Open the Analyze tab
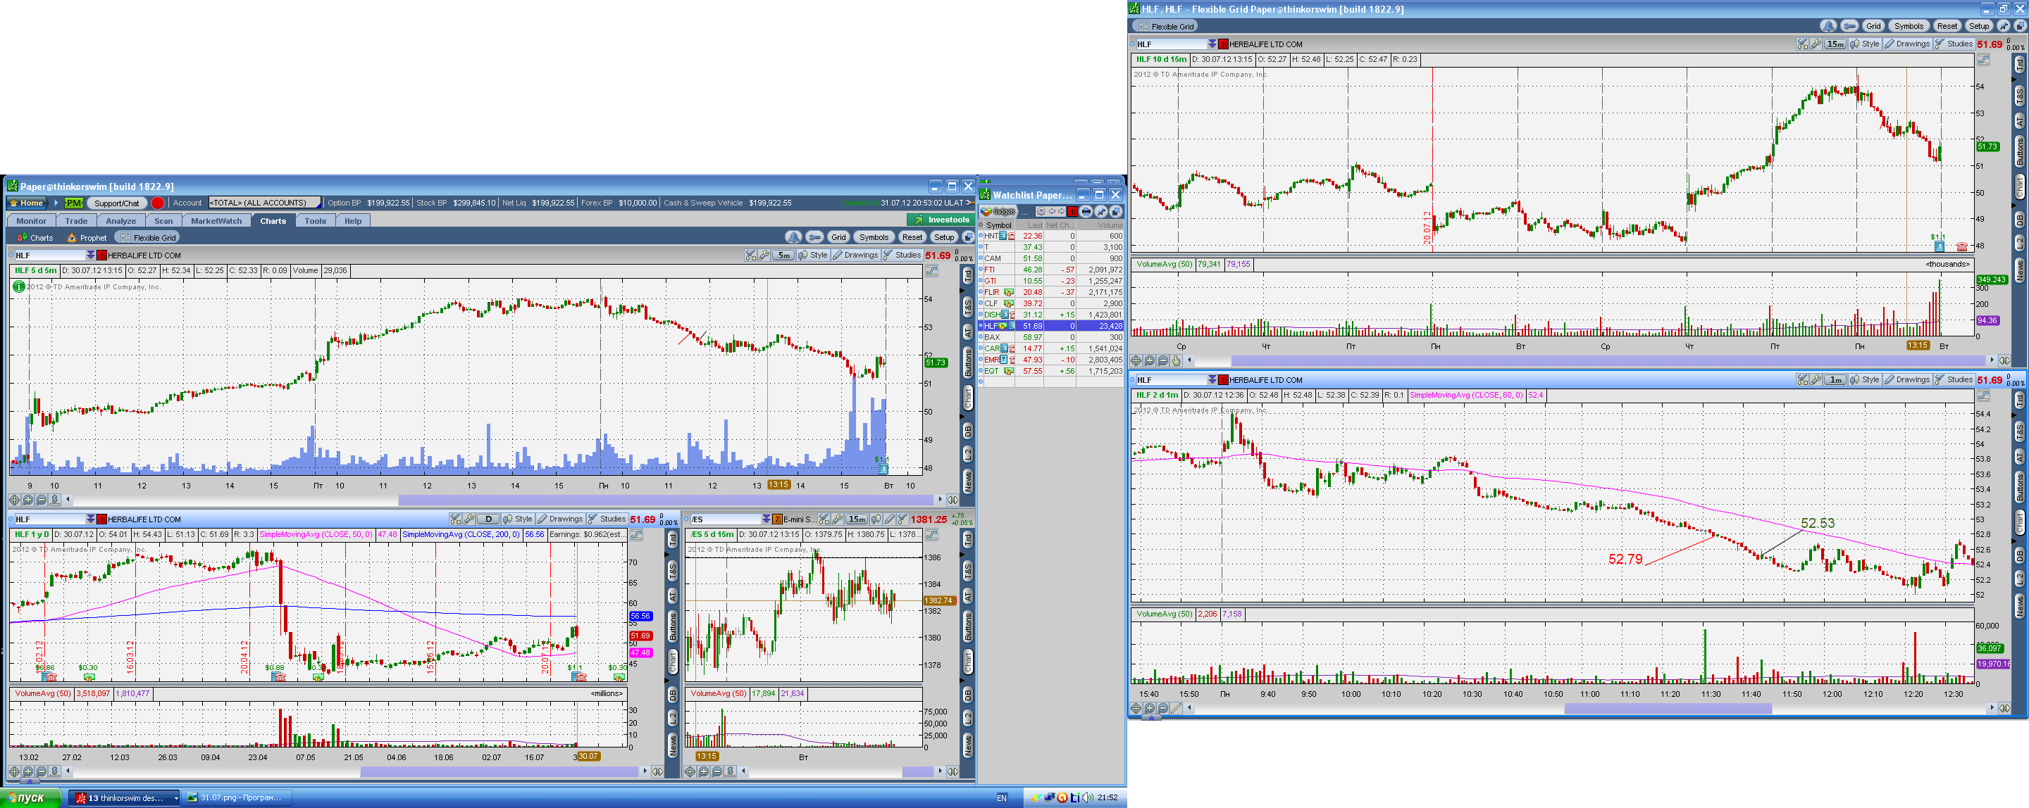 point(121,221)
